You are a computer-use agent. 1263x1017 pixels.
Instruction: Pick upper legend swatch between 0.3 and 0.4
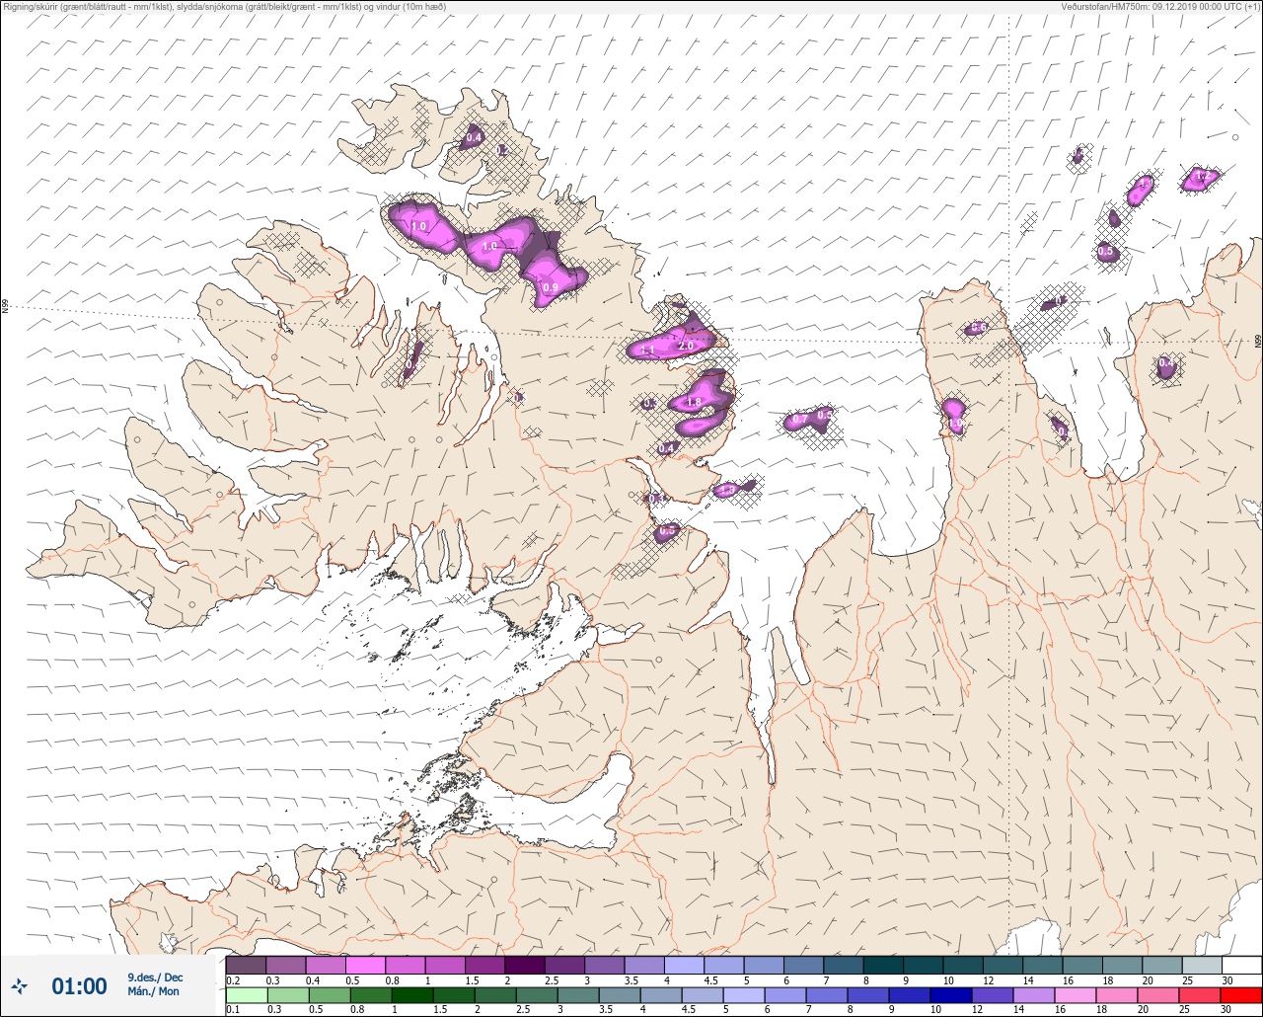click(286, 965)
